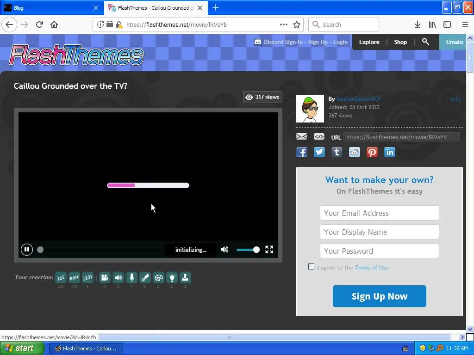The height and width of the screenshot is (355, 474).
Task: Click the microphone voice reaction icon
Action: coord(131,277)
